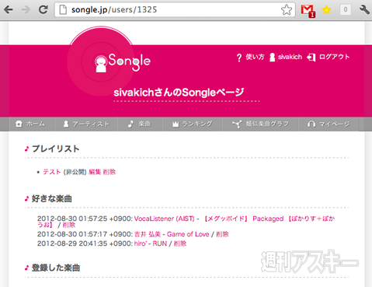Screen dimensions: 372x287
Task: Click the artist person icon in nav bar
Action: 66,124
